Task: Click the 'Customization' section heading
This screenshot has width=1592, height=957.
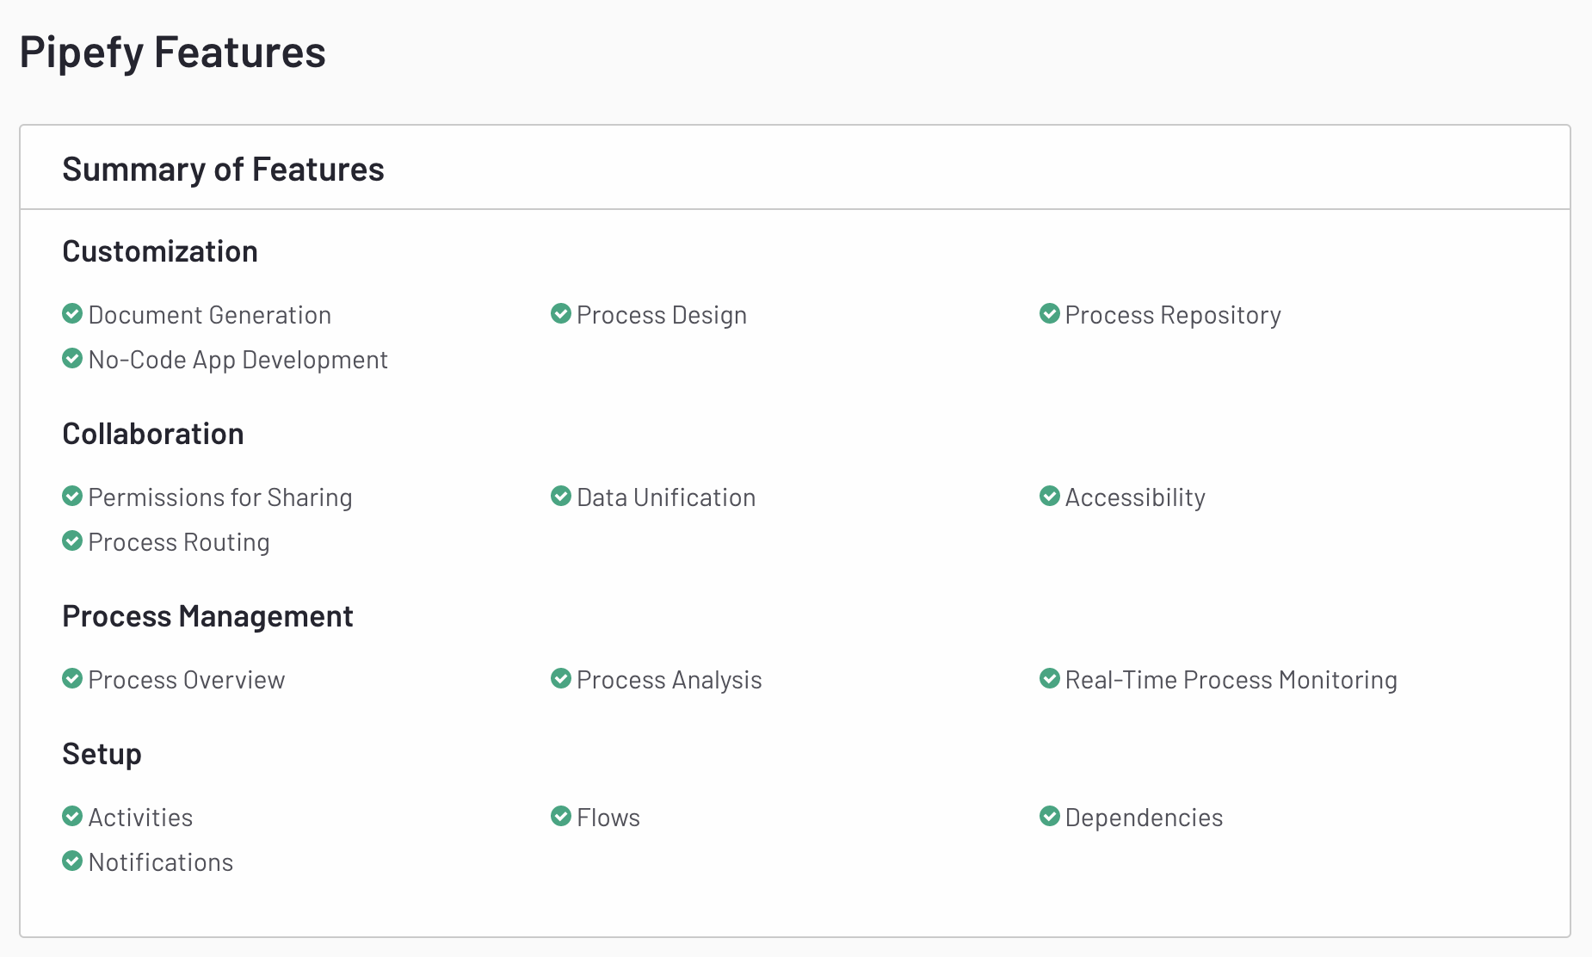Action: pos(160,251)
